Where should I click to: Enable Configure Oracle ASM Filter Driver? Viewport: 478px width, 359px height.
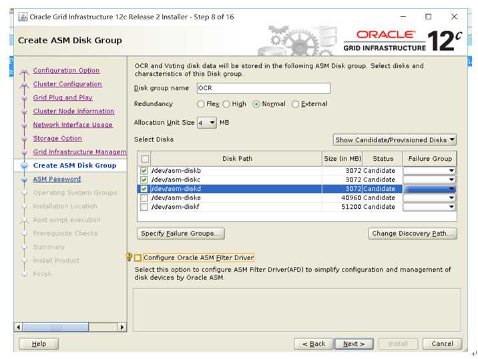tap(138, 258)
